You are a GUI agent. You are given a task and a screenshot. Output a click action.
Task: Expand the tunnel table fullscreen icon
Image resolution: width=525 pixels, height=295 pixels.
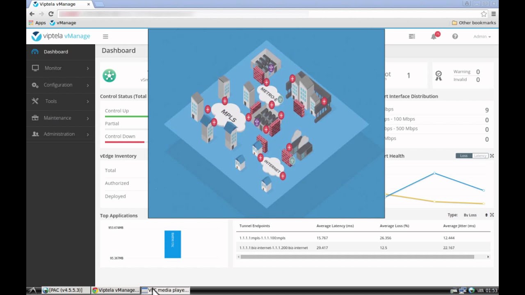492,215
